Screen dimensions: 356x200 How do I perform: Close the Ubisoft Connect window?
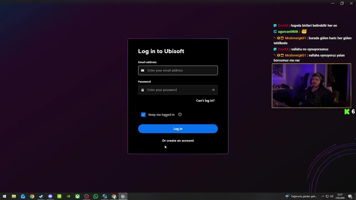click(351, 3)
